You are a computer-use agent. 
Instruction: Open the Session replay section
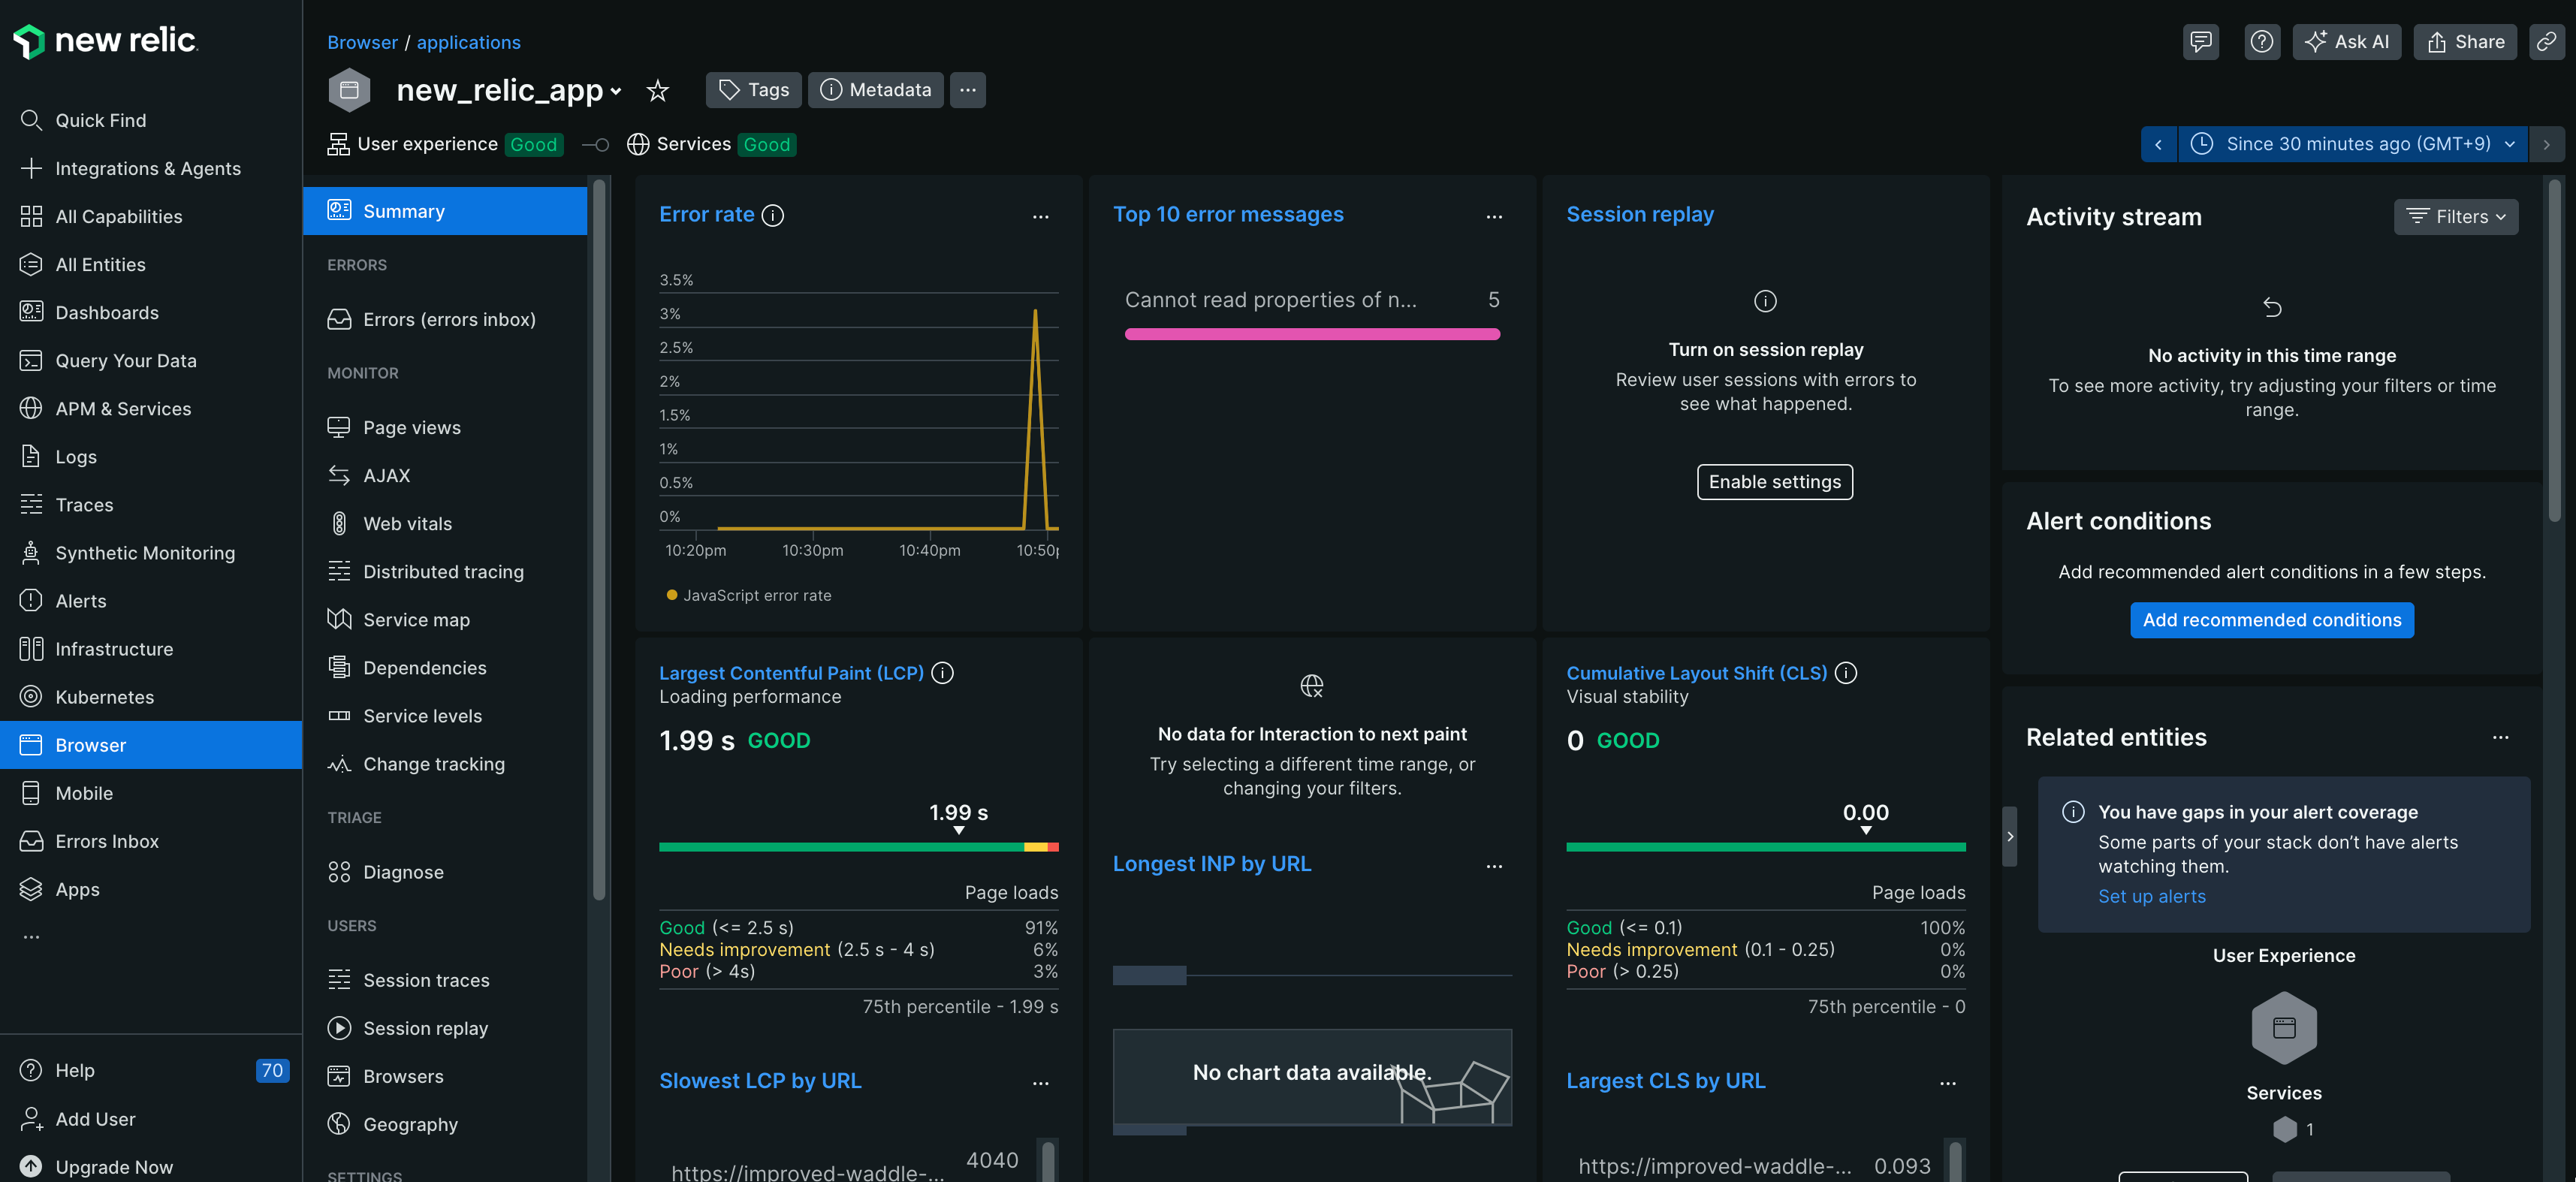pyautogui.click(x=1640, y=213)
